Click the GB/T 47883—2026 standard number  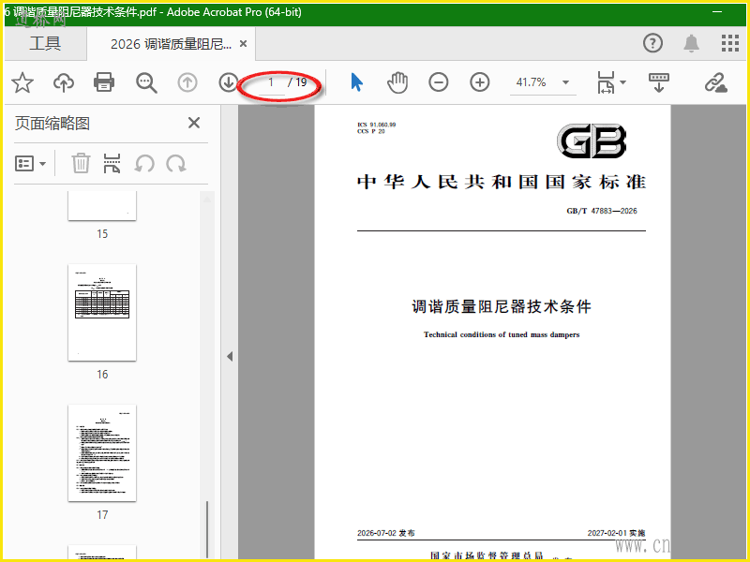602,211
